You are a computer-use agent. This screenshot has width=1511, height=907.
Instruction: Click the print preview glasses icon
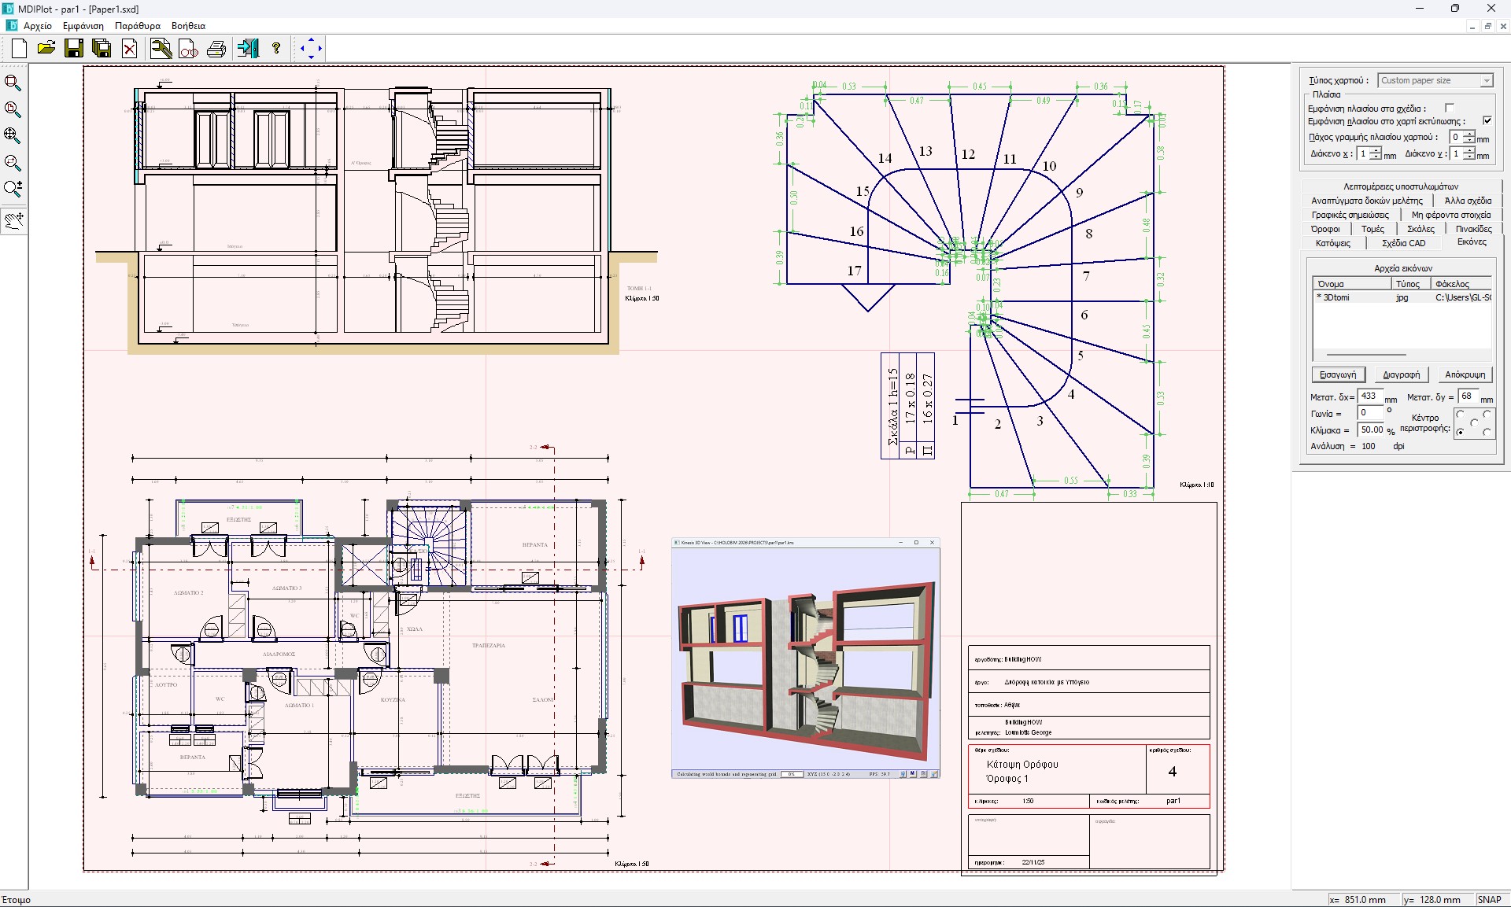(189, 49)
